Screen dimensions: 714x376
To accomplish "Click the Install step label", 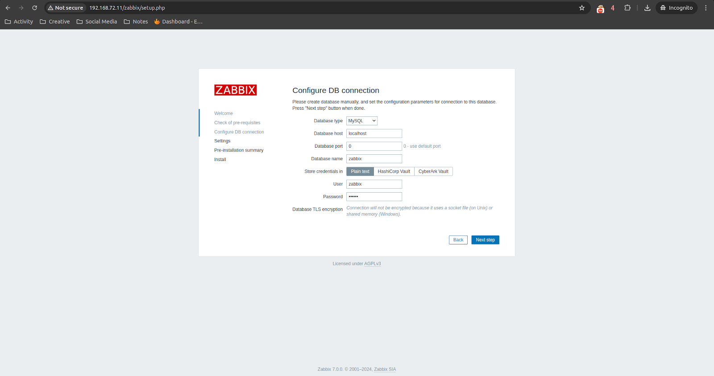I will tap(220, 160).
